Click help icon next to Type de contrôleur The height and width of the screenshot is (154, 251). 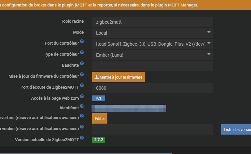[82, 52]
